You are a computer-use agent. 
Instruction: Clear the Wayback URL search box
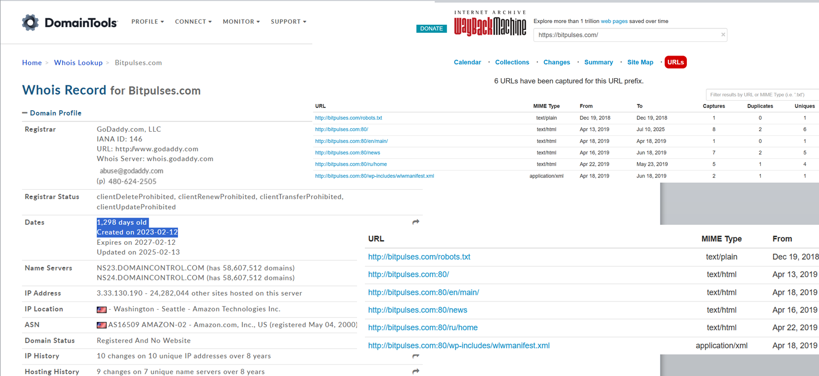tap(723, 35)
